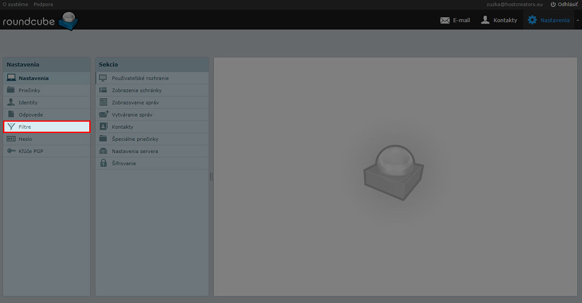The image size is (582, 303).
Task: Open Odpovede settings
Action: [x=47, y=114]
